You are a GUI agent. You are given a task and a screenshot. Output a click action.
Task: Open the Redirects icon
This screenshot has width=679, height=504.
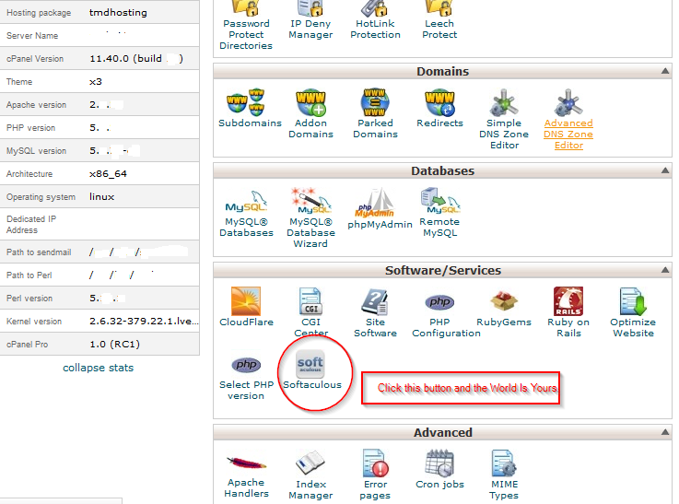(439, 102)
